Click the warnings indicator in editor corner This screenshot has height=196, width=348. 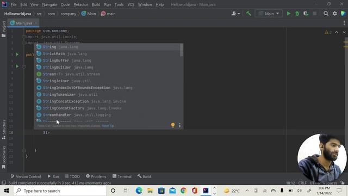[x=328, y=33]
